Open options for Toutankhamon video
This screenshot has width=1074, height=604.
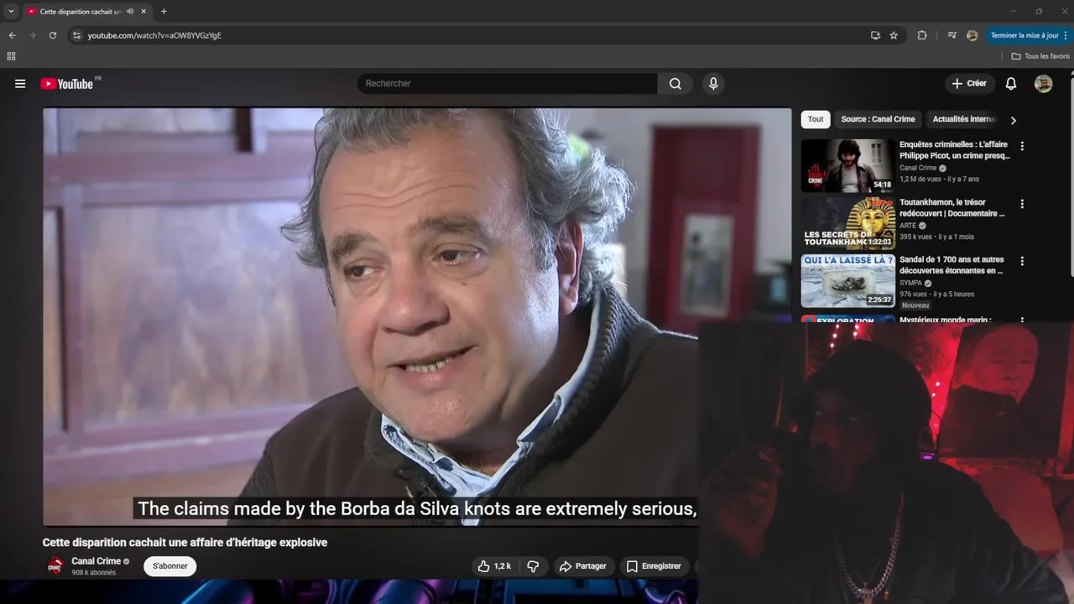[x=1022, y=204]
